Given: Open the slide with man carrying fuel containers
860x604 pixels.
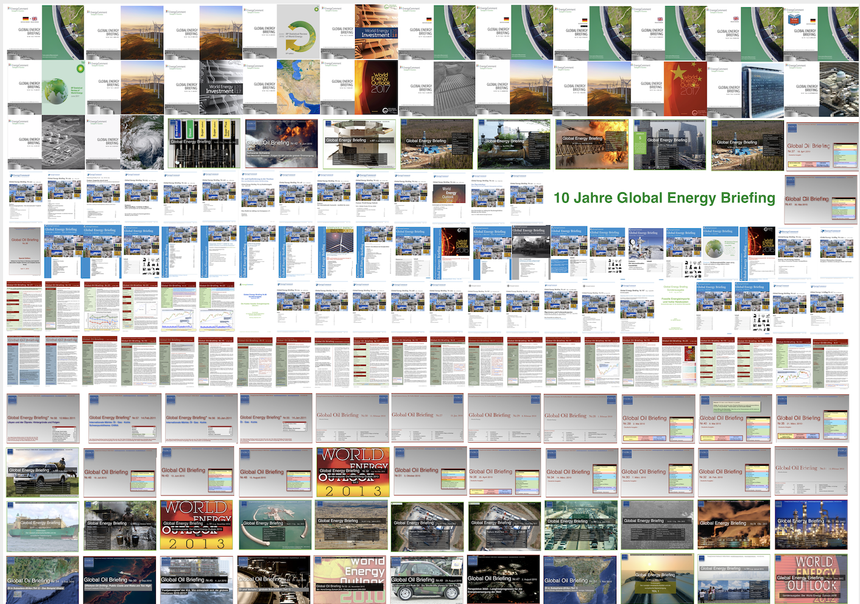Looking at the screenshot, I should point(120,526).
